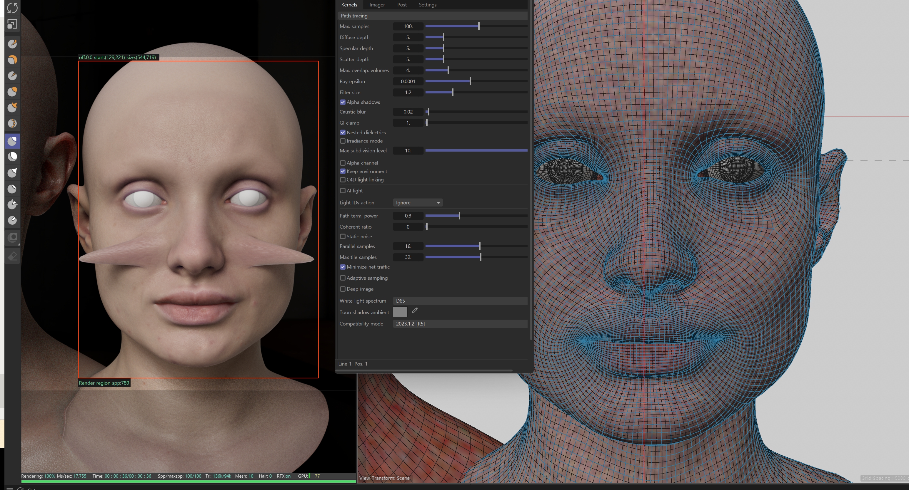The height and width of the screenshot is (490, 909).
Task: Click the 'Render region spp:789' label
Action: coord(104,383)
